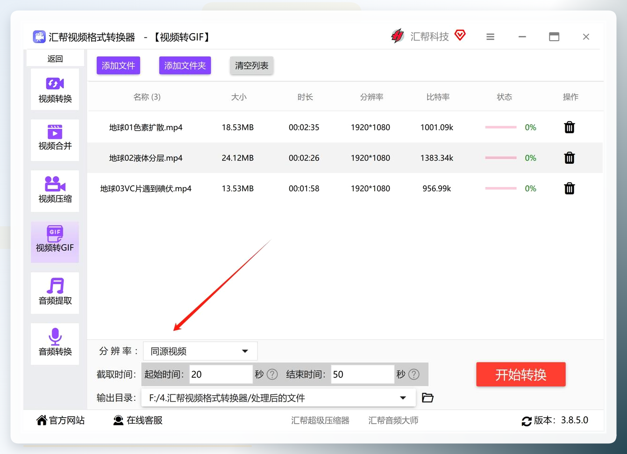Click the help icon beside 结束时间
This screenshot has width=627, height=454.
click(414, 374)
